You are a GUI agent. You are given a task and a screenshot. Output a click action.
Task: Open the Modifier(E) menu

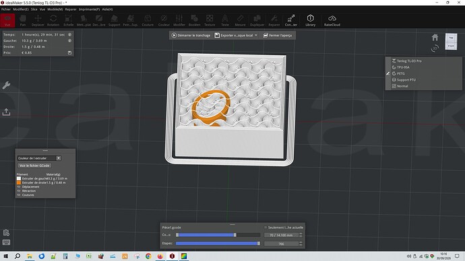click(x=21, y=9)
